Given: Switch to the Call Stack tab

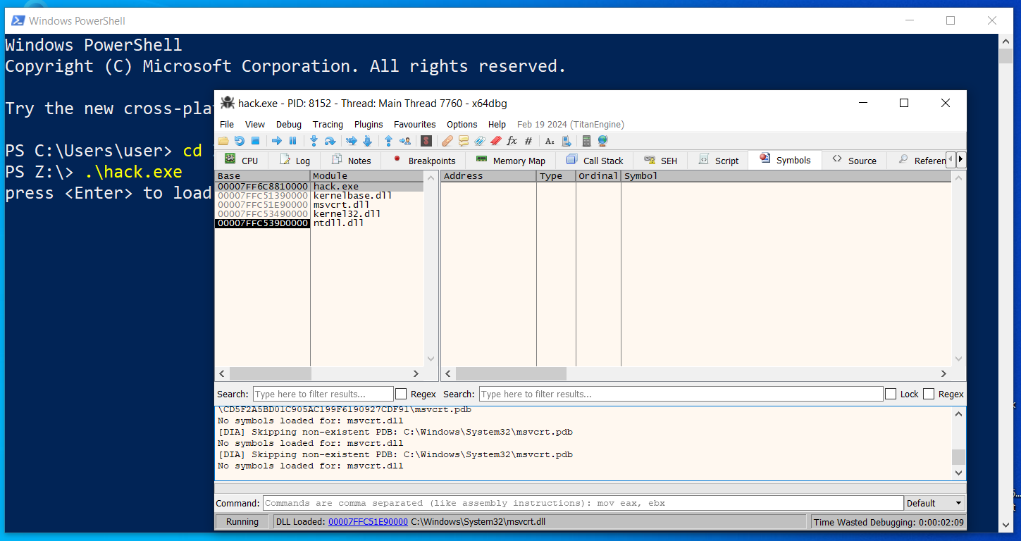Looking at the screenshot, I should tap(595, 161).
